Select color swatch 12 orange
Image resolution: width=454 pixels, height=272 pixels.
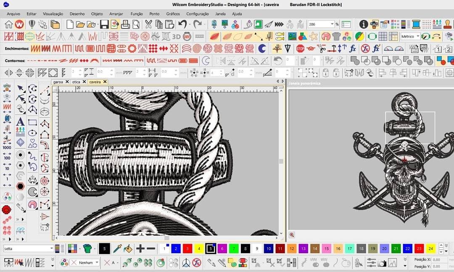[292, 248]
